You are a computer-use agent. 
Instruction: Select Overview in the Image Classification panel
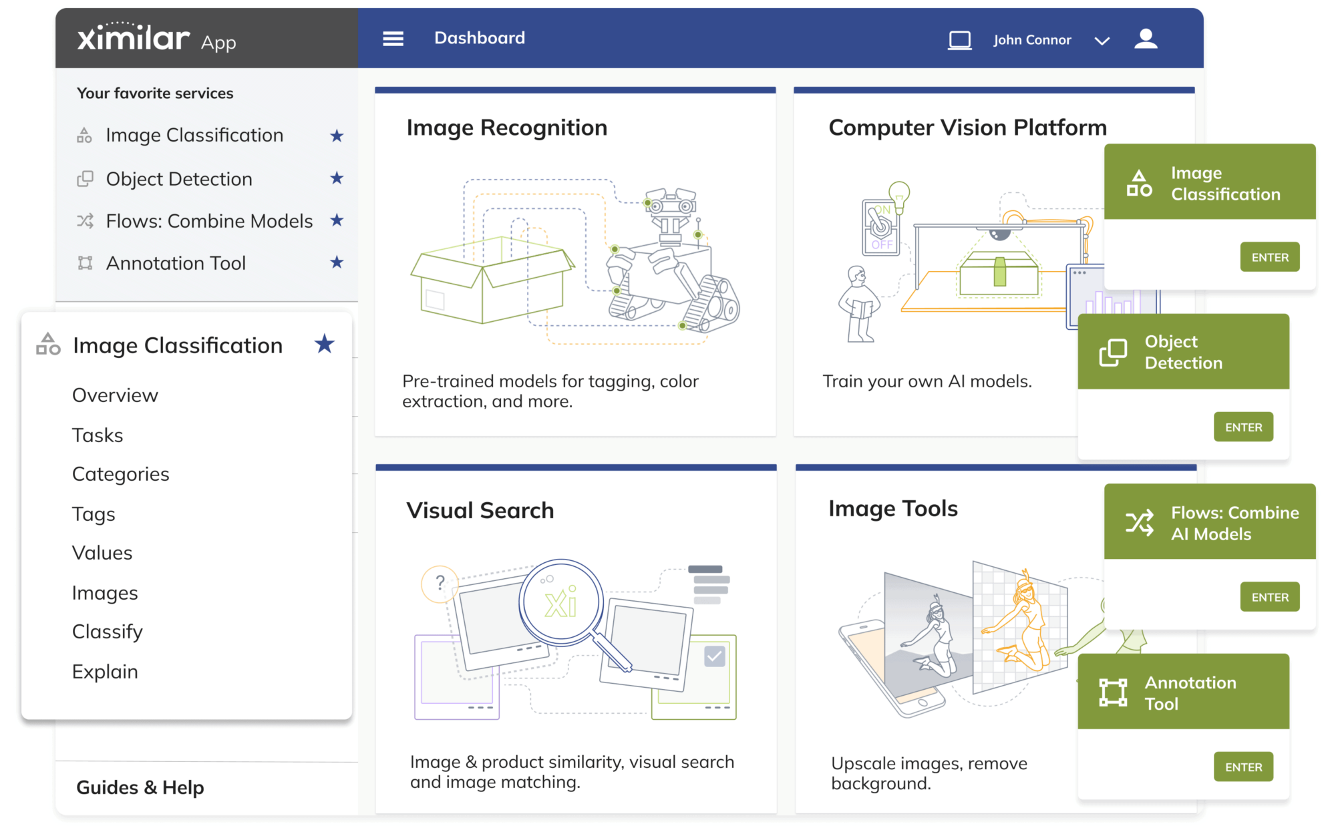115,395
